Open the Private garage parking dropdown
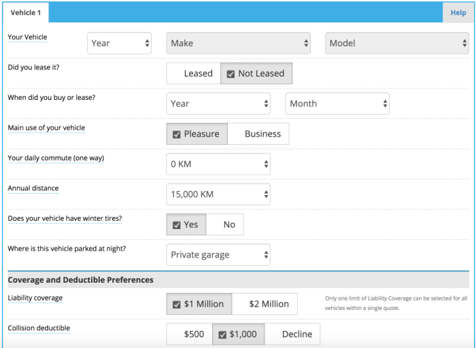This screenshot has width=476, height=348. 218,255
